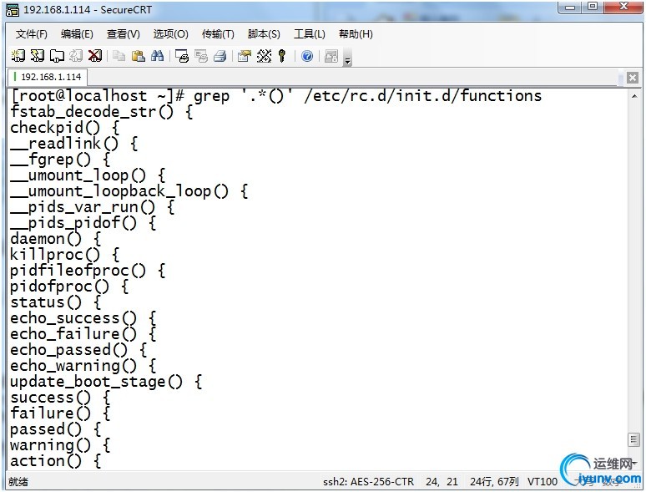Click the line '__pids_var_run() {'
The height and width of the screenshot is (492, 646).
point(93,207)
